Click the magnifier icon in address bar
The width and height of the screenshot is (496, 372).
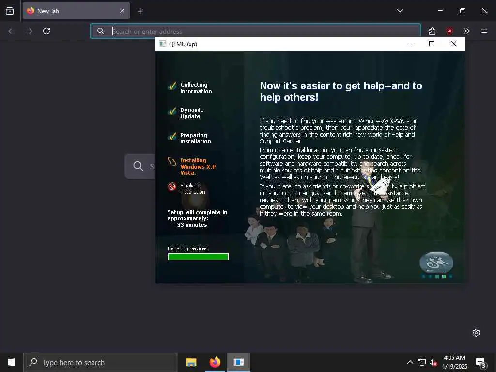tap(101, 31)
